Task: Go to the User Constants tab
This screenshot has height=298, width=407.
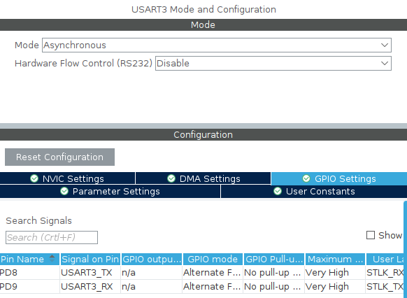Action: tap(314, 191)
